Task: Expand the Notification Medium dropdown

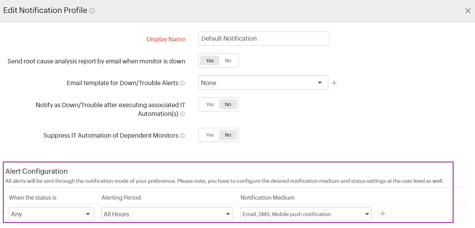Action: pyautogui.click(x=305, y=214)
